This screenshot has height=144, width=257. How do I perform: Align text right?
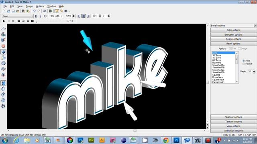[x=88, y=16]
